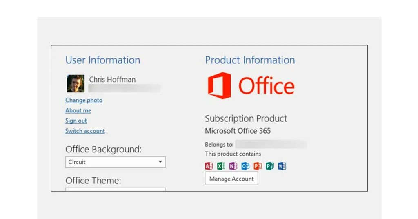This screenshot has width=418, height=219.
Task: Select the blue Word icon
Action: point(282,166)
